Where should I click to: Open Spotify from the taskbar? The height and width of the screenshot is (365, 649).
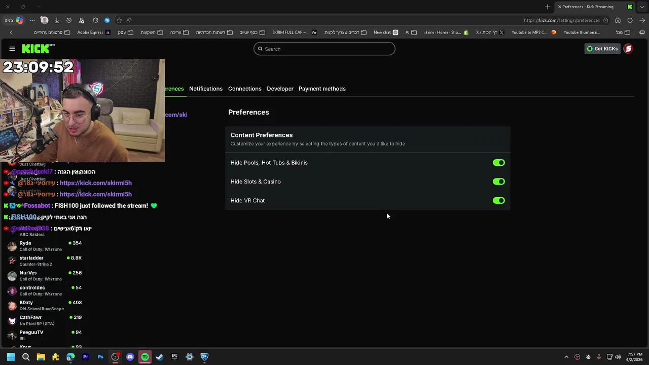(x=145, y=357)
